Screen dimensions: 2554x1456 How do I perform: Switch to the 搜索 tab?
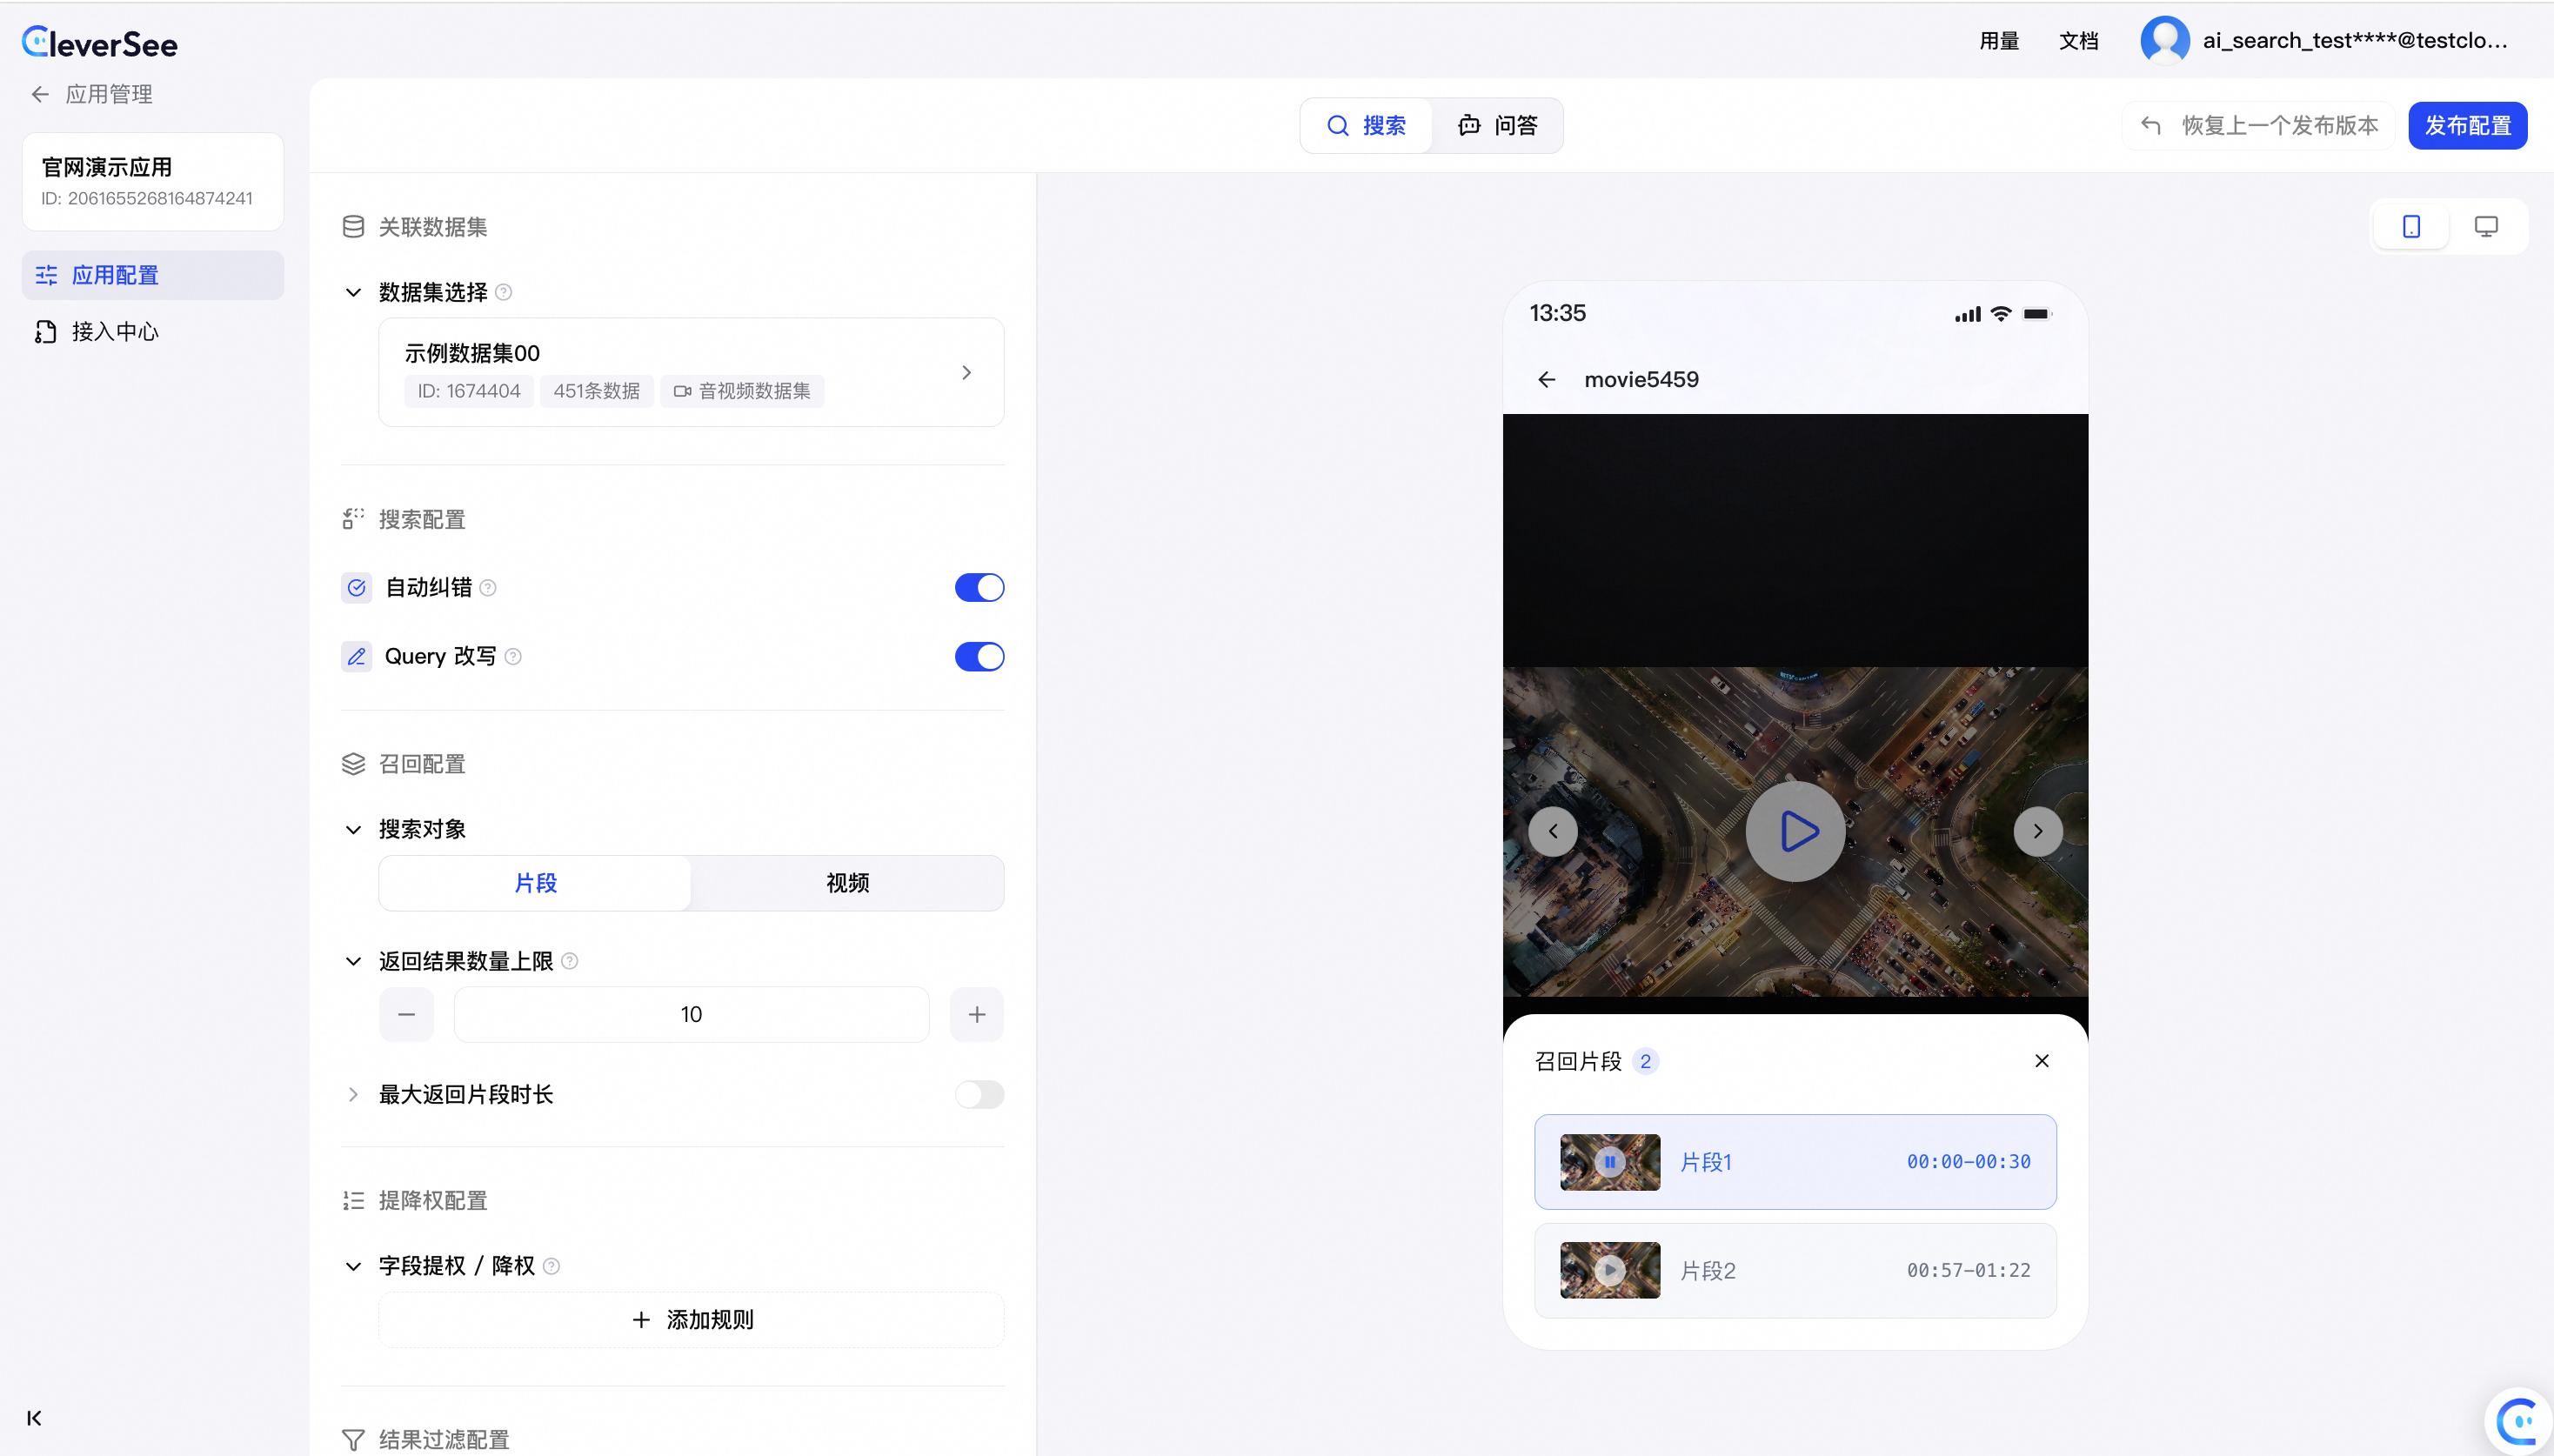click(1366, 125)
